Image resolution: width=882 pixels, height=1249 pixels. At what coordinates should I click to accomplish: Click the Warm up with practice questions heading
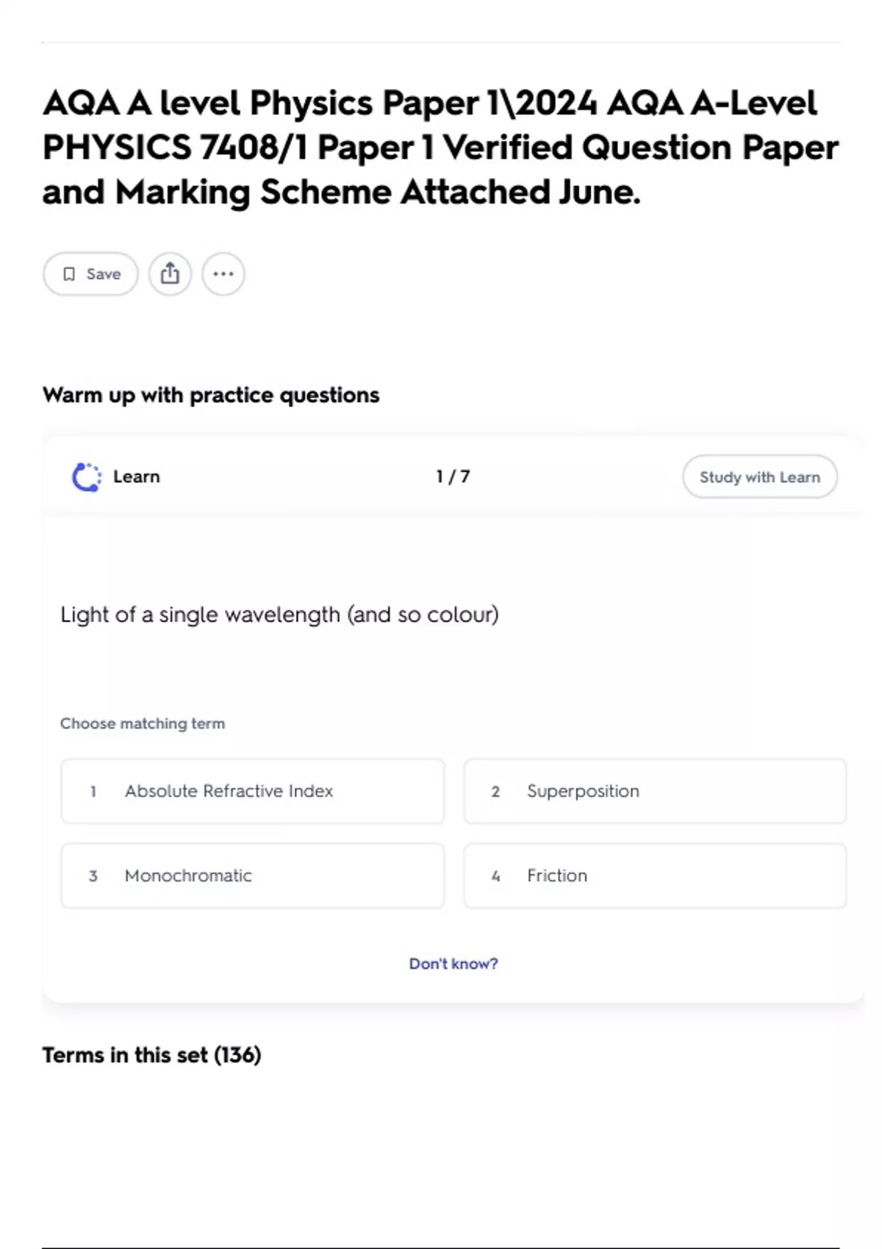point(211,395)
